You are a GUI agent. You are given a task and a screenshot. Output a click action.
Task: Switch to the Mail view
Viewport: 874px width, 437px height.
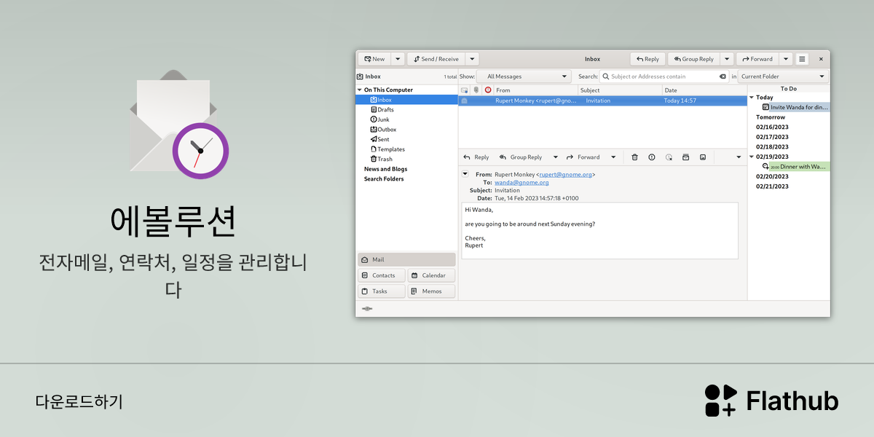click(406, 260)
